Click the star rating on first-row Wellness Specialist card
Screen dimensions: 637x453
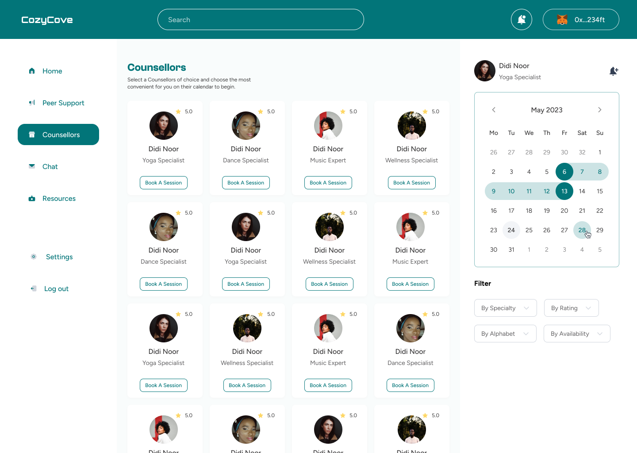click(x=431, y=111)
